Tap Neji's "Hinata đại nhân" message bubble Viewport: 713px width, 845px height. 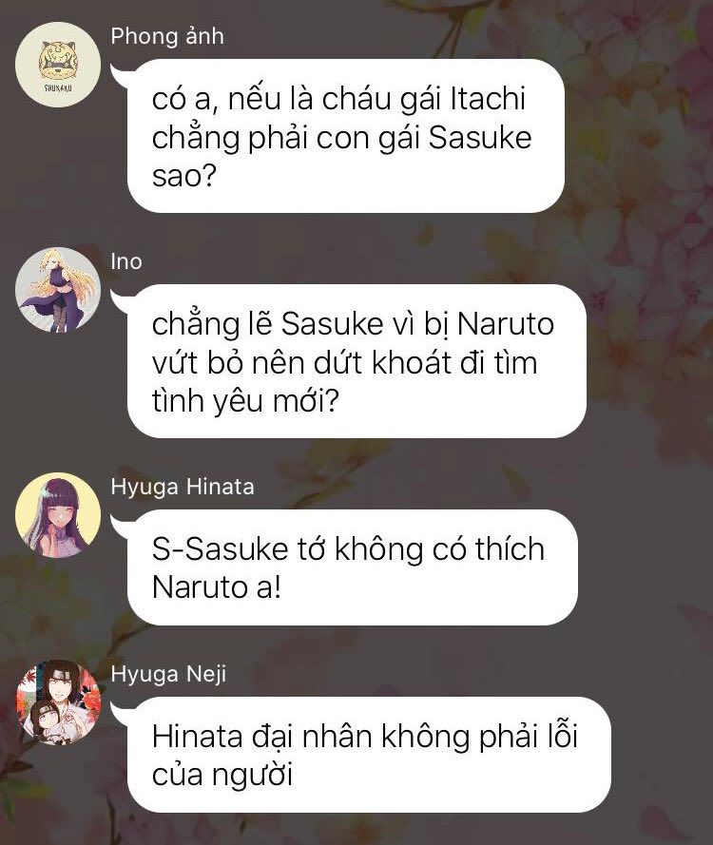tap(369, 755)
